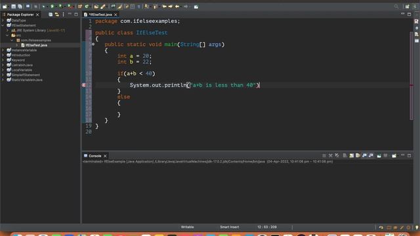420x236 pixels.
Task: Toggle the fold marker beside the main method
Action: click(x=93, y=44)
